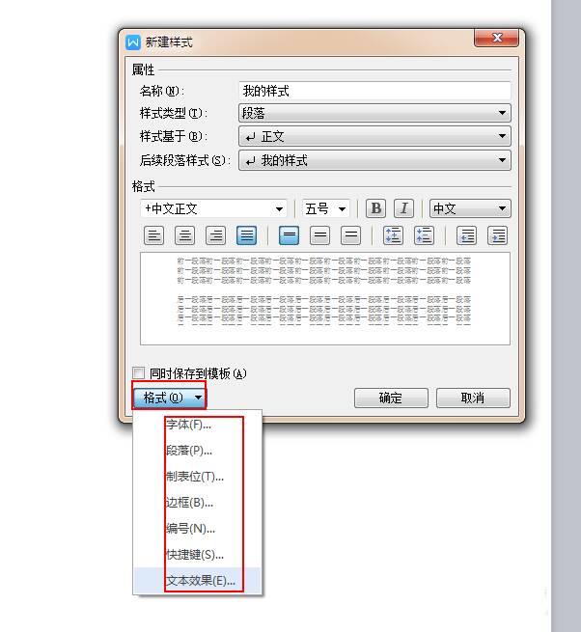Set 1.5 line spacing
581x632 pixels.
[x=319, y=235]
